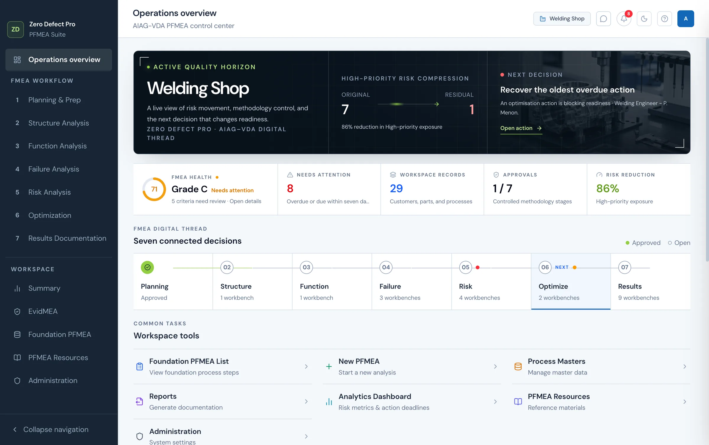Click the Approvals shield icon
Viewport: 709px width, 445px height.
tap(496, 175)
